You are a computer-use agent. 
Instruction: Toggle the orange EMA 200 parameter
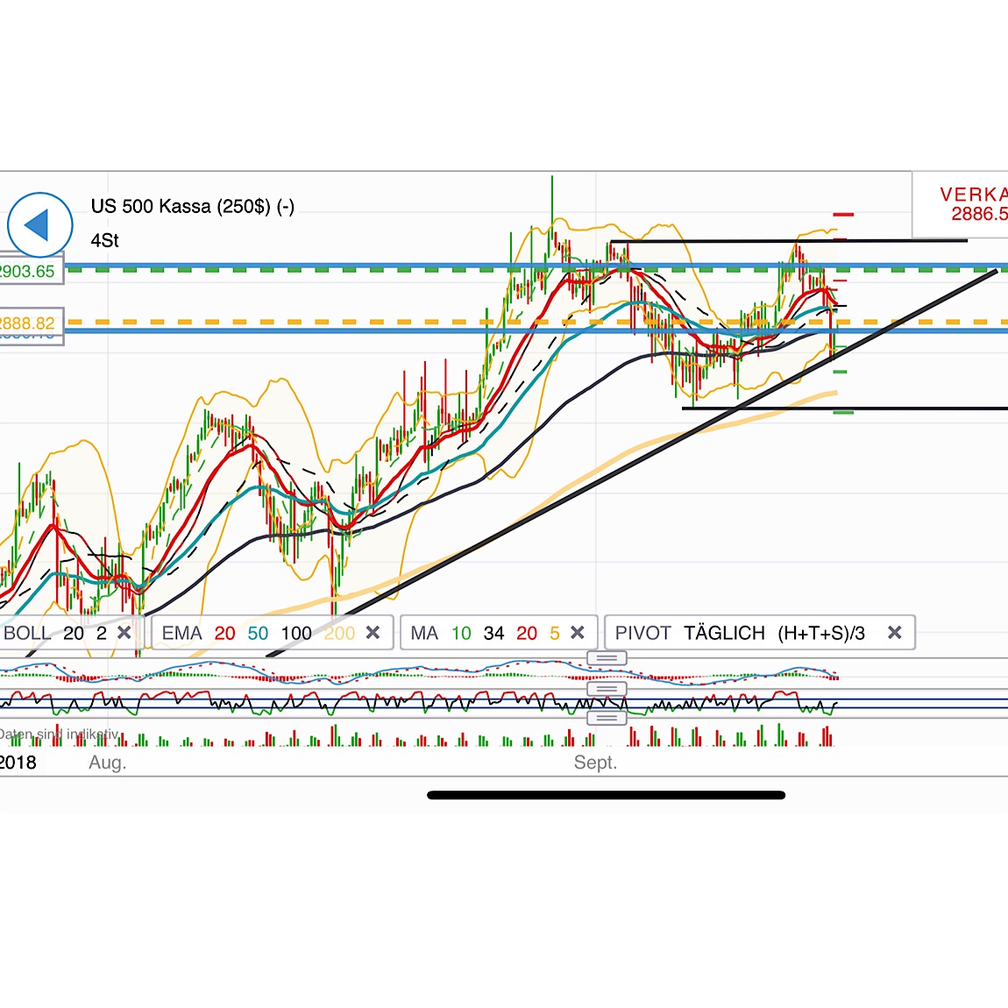point(338,632)
